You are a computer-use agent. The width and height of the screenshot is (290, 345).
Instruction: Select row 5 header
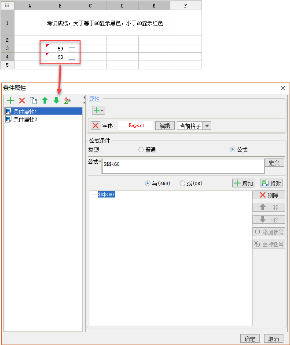click(7, 65)
